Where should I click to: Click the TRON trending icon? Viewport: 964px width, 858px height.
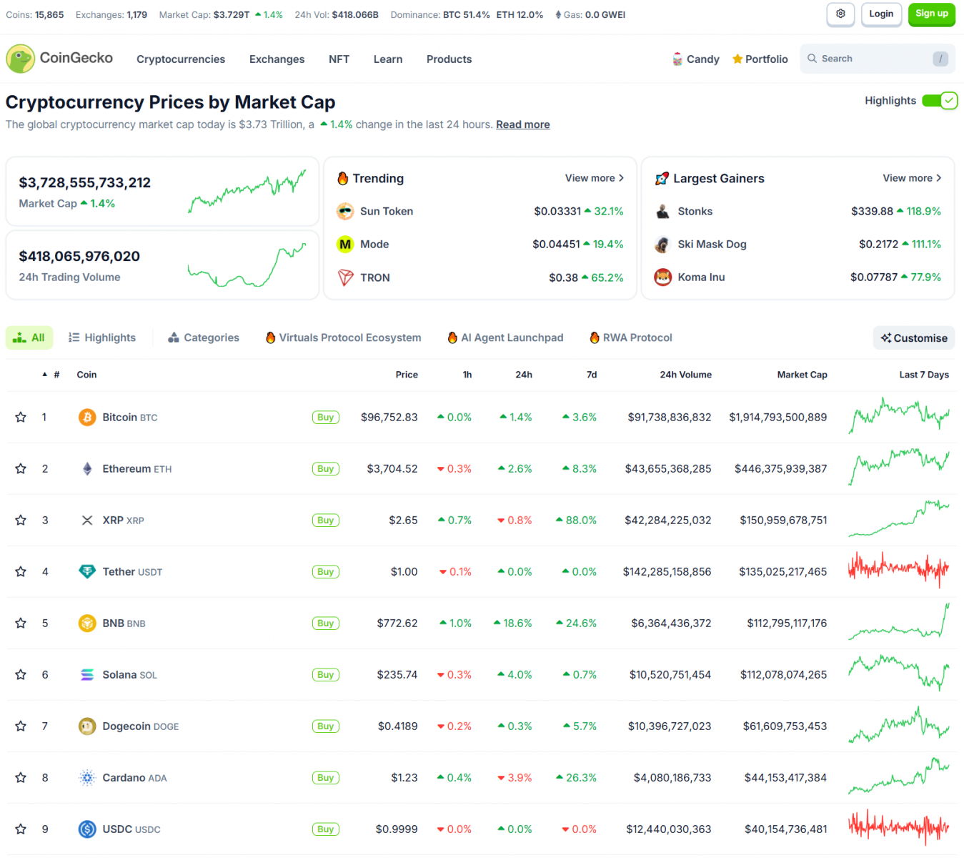(x=346, y=277)
